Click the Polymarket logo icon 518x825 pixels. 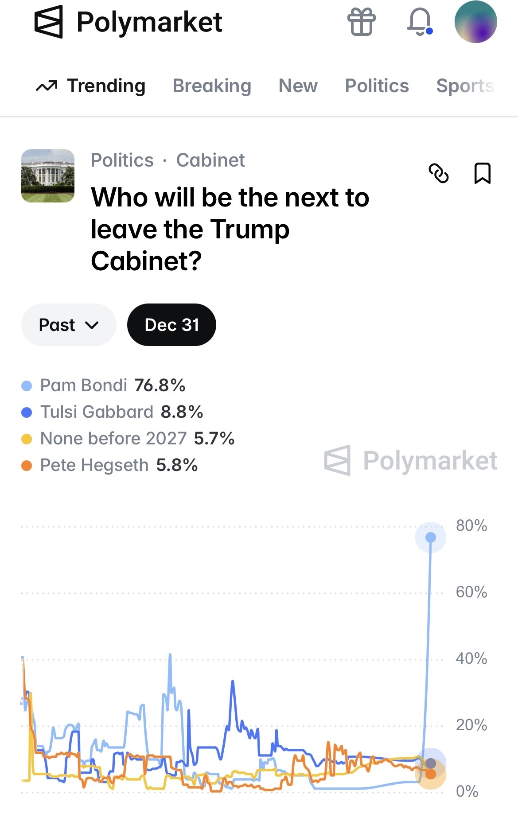pos(48,22)
